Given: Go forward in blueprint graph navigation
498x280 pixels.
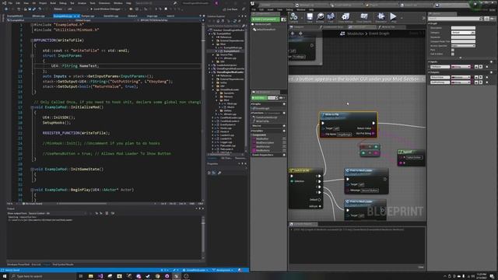Looking at the screenshot, I should pyautogui.click(x=300, y=33).
